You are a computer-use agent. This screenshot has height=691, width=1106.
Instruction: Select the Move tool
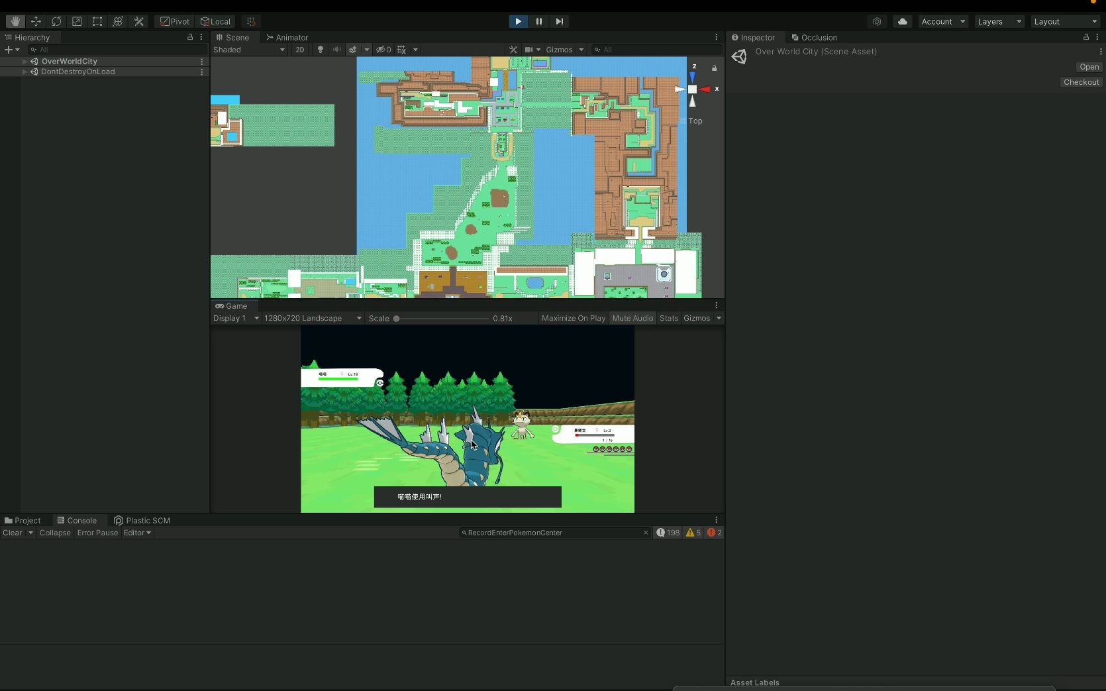pyautogui.click(x=36, y=21)
